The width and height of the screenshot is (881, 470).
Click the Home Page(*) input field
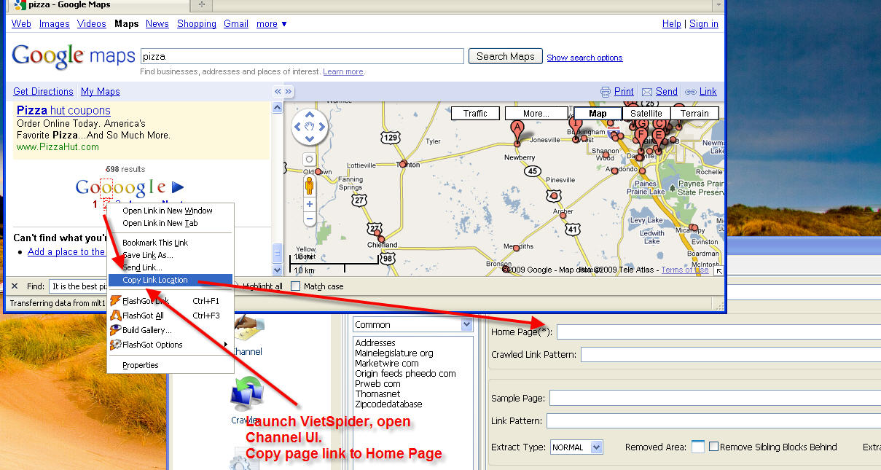[719, 332]
